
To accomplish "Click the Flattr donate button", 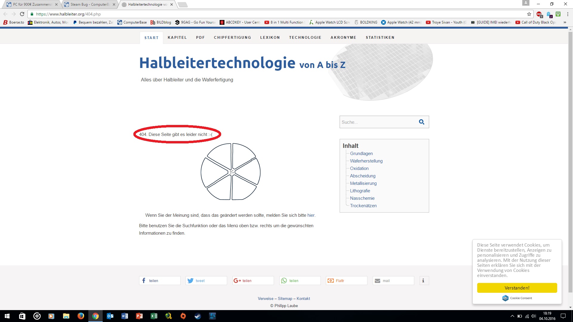I will coord(346,281).
